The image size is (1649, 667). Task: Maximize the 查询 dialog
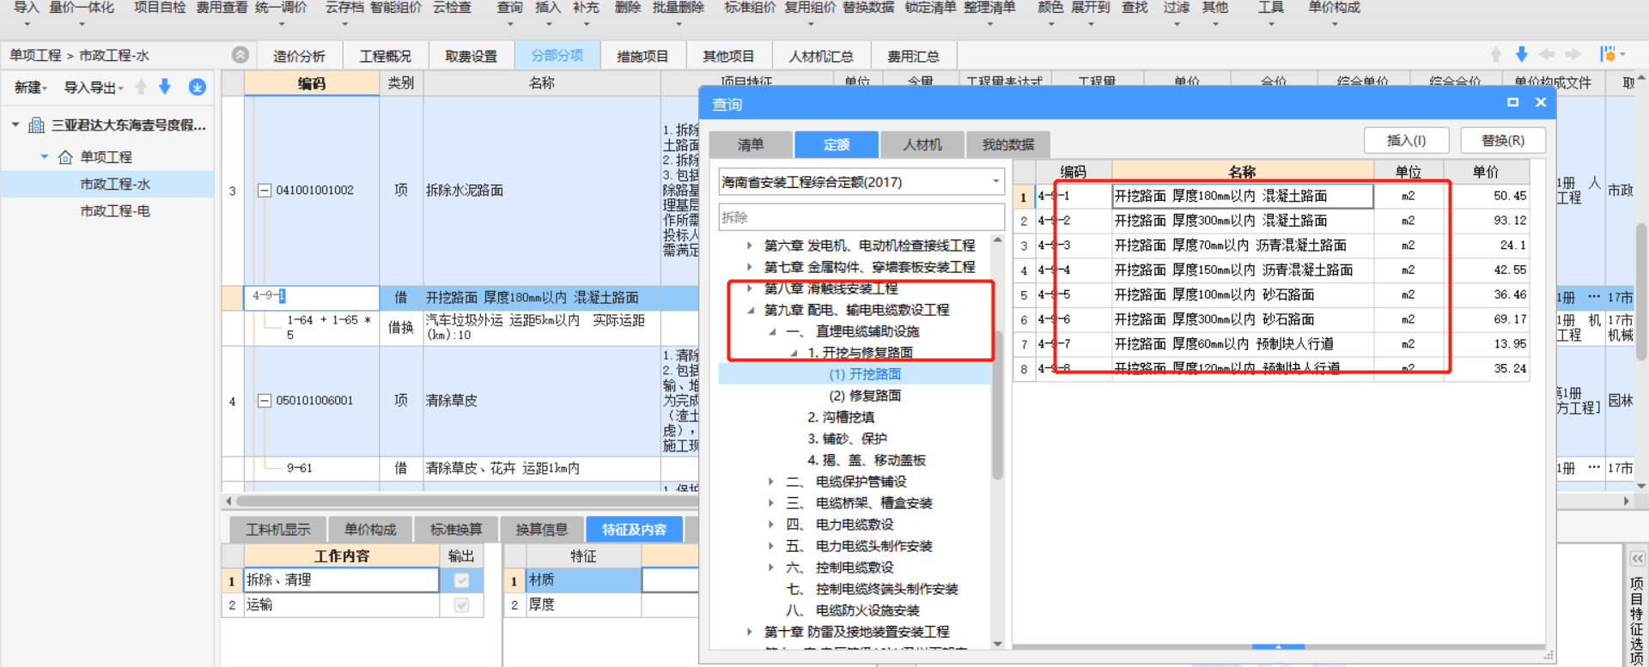click(x=1512, y=102)
